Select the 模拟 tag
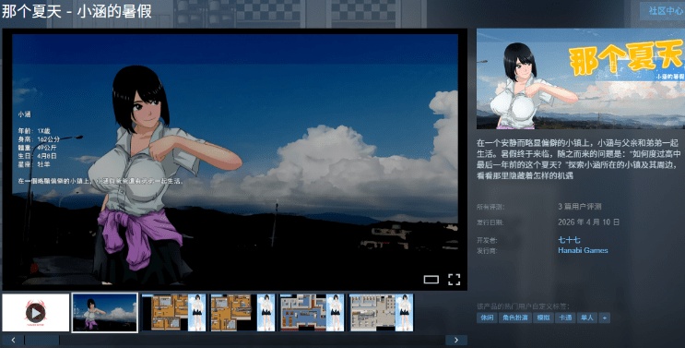Viewport: 685px width, 348px height. click(543, 318)
